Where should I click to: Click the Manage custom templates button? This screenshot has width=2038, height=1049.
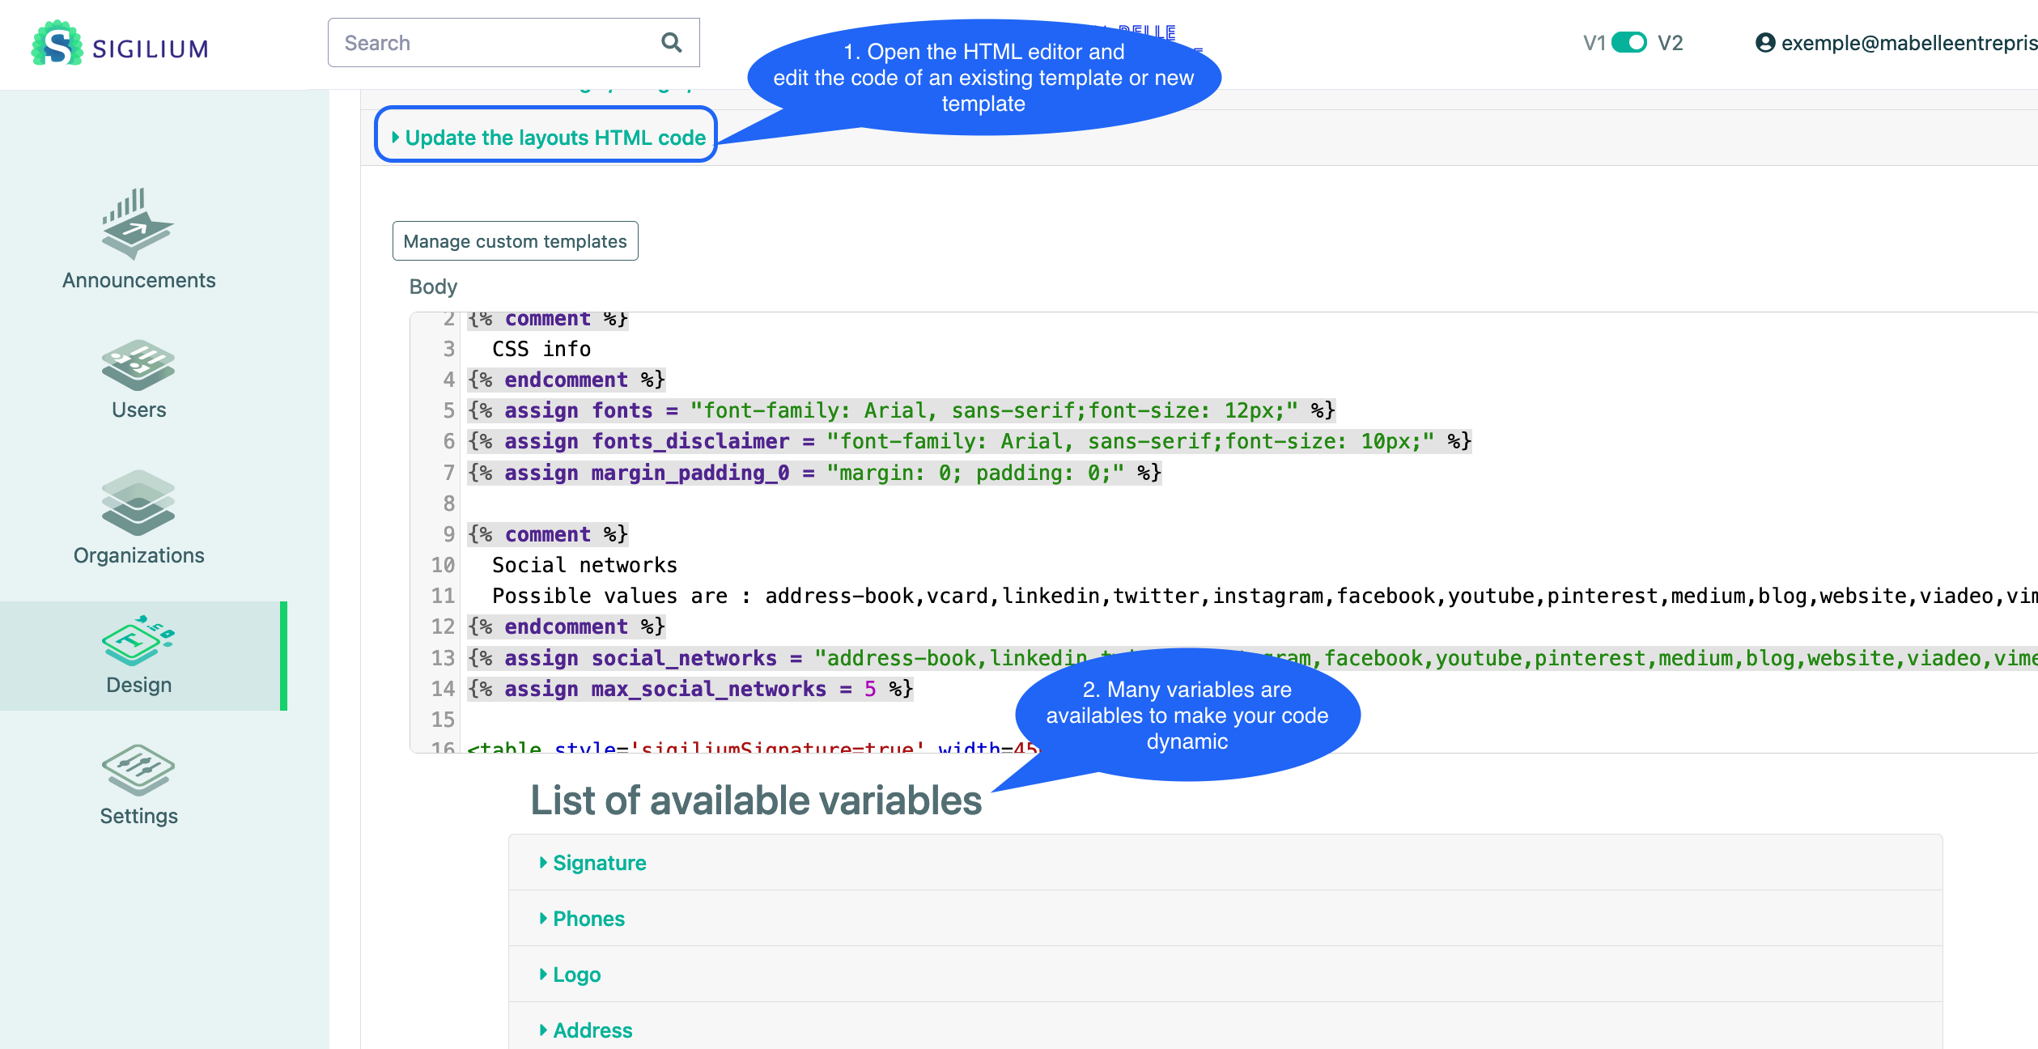tap(515, 241)
